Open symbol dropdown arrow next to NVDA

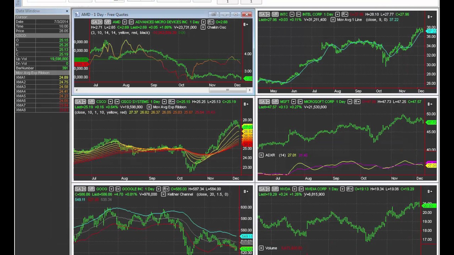pyautogui.click(x=294, y=189)
